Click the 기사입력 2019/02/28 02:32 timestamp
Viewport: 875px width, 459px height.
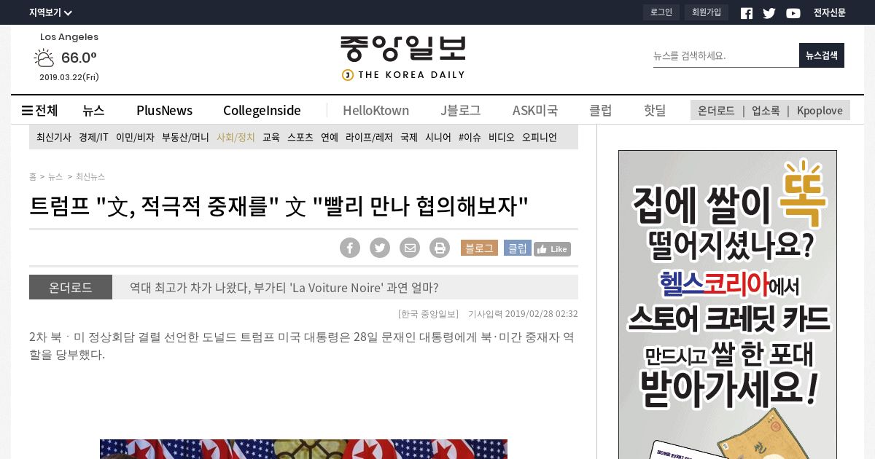[x=523, y=314]
